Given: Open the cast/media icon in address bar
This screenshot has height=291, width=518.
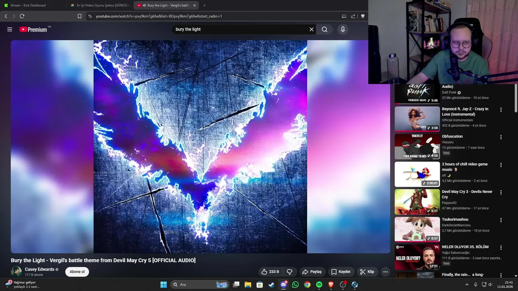Looking at the screenshot, I should pyautogui.click(x=344, y=16).
